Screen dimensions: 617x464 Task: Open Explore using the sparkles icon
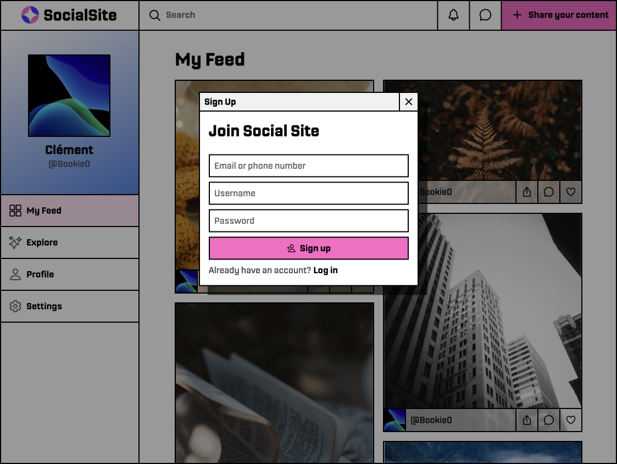15,242
